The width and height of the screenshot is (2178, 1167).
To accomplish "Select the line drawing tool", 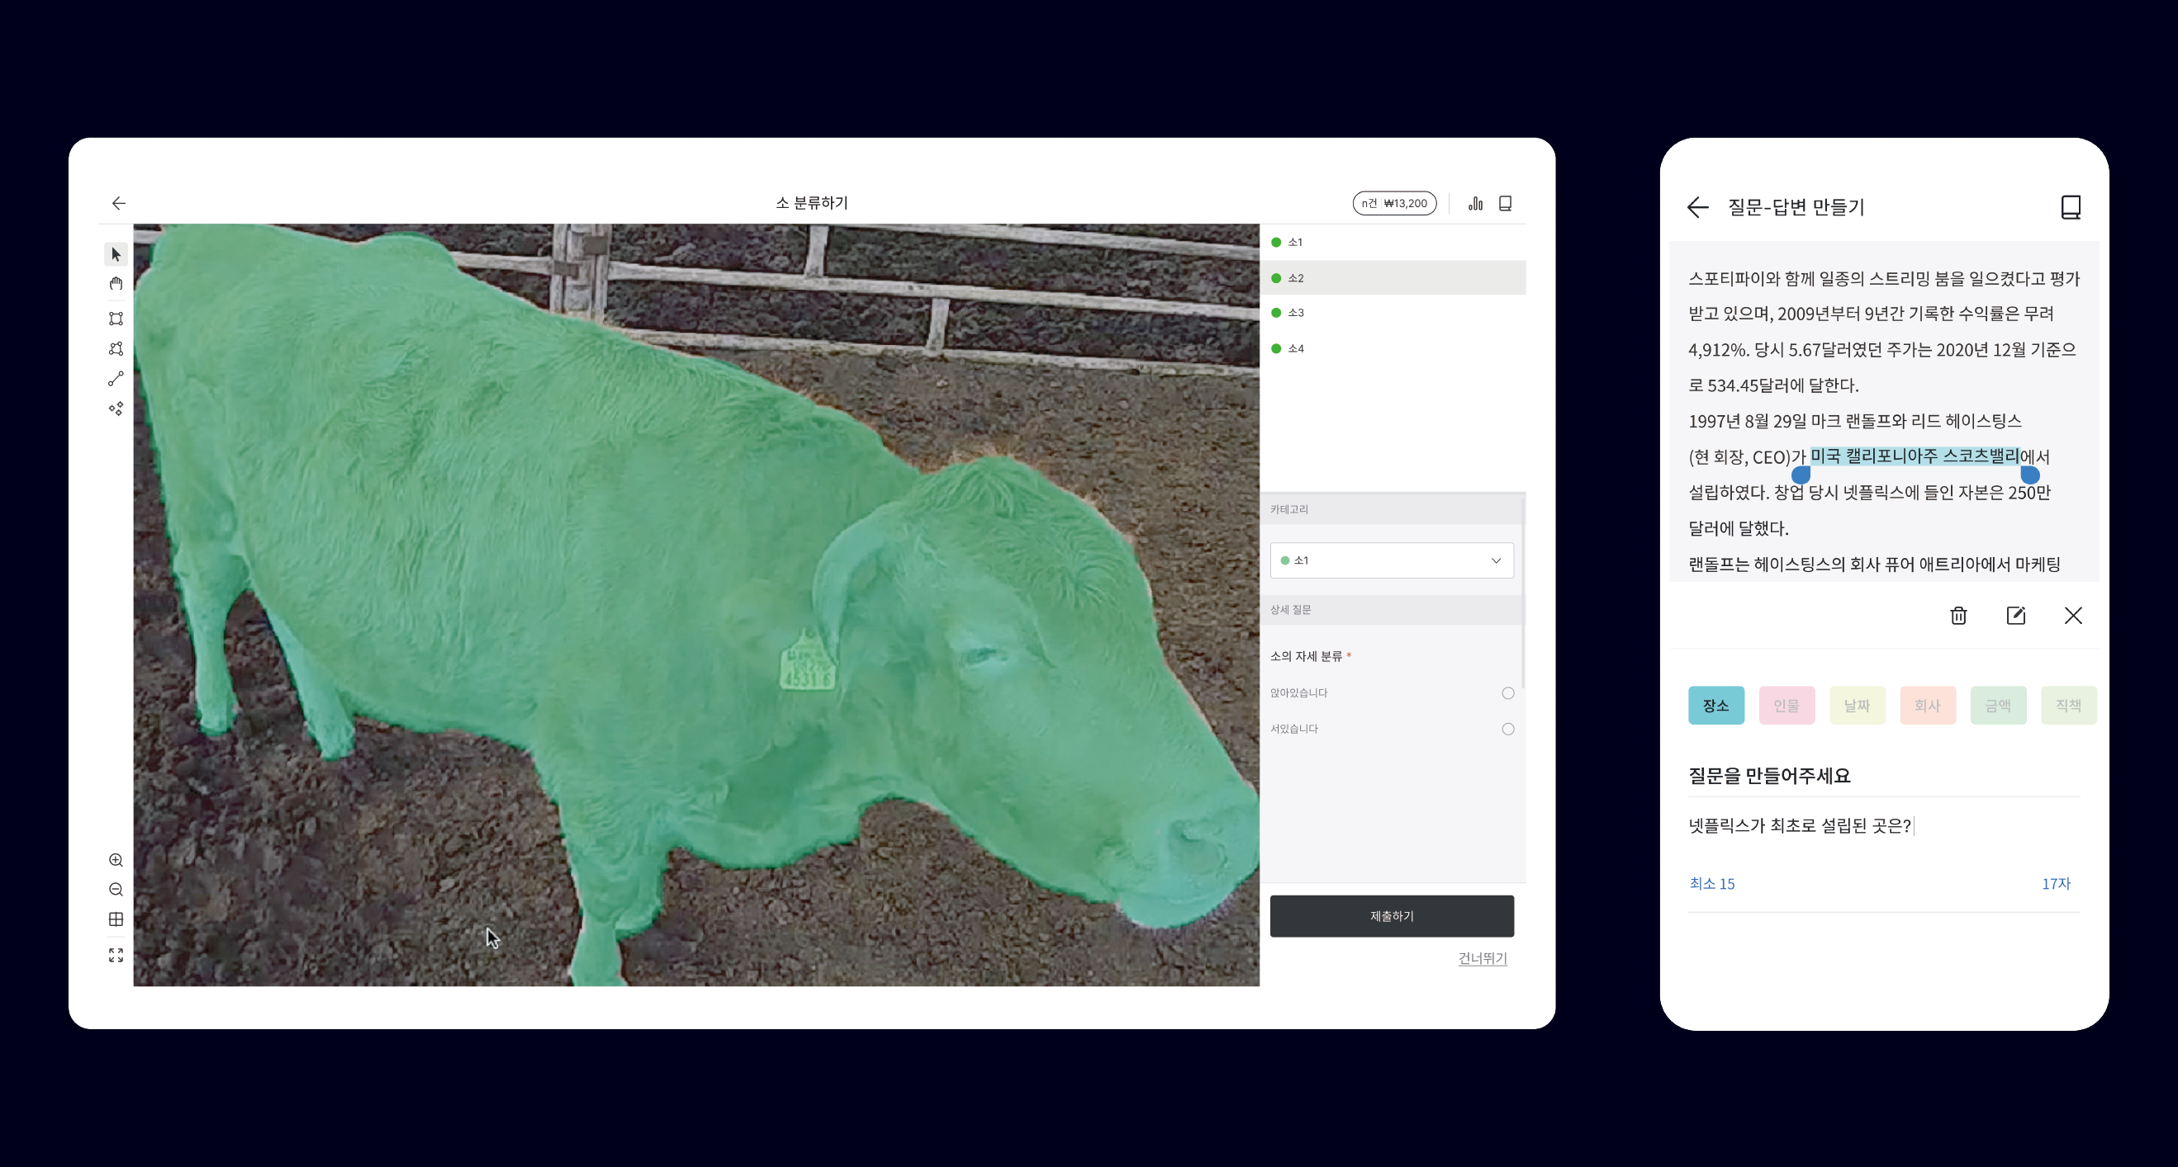I will [x=116, y=379].
